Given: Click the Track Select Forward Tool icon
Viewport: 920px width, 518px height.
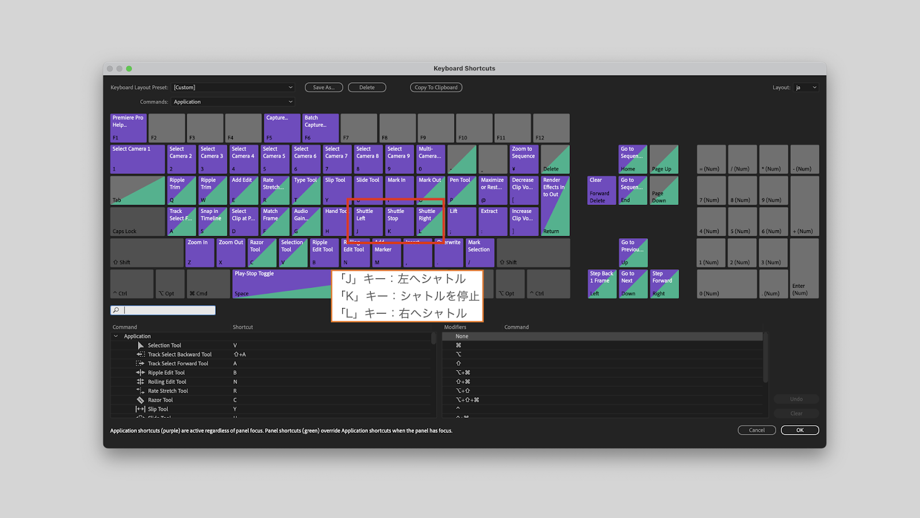Looking at the screenshot, I should 140,364.
